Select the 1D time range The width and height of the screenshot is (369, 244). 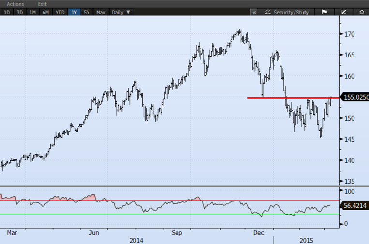pos(7,12)
